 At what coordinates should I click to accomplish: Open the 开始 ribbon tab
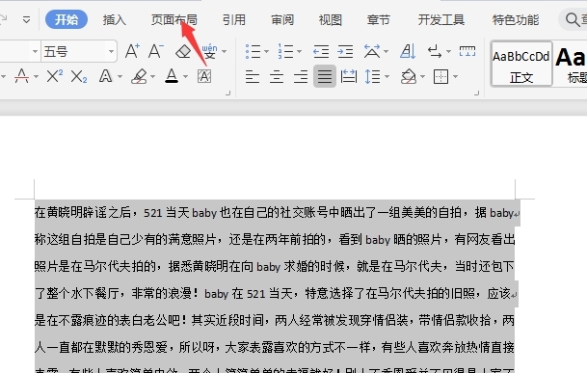coord(67,19)
